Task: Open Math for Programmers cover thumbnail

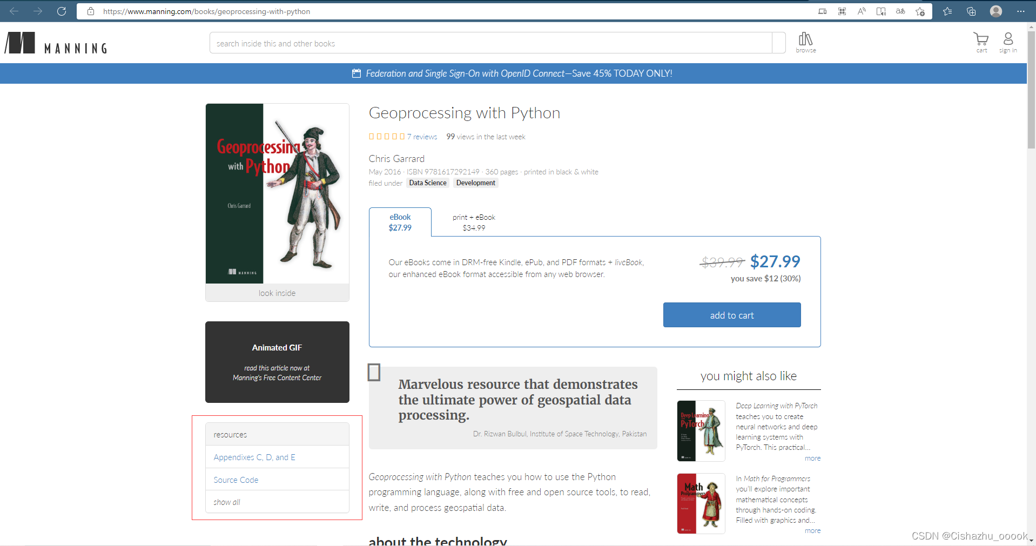Action: point(701,503)
